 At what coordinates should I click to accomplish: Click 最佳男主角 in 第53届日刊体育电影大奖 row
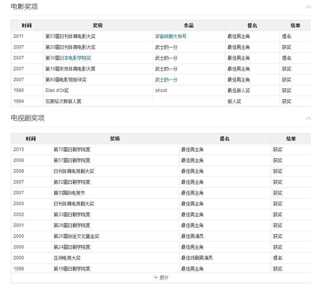[239, 36]
